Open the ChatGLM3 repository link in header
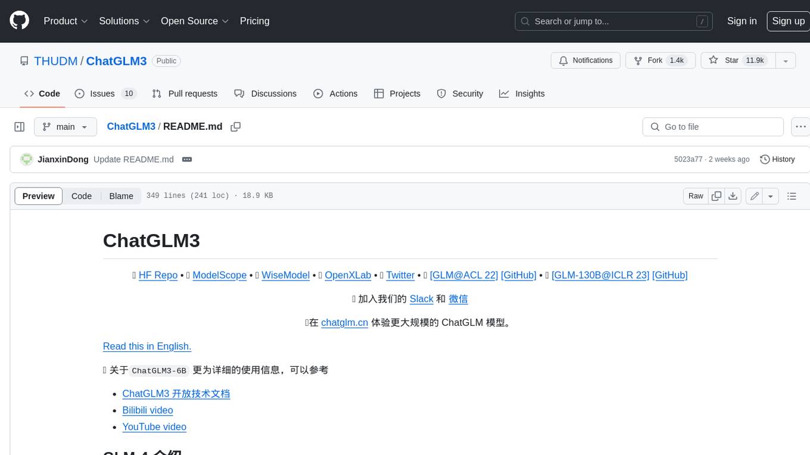 click(x=116, y=61)
